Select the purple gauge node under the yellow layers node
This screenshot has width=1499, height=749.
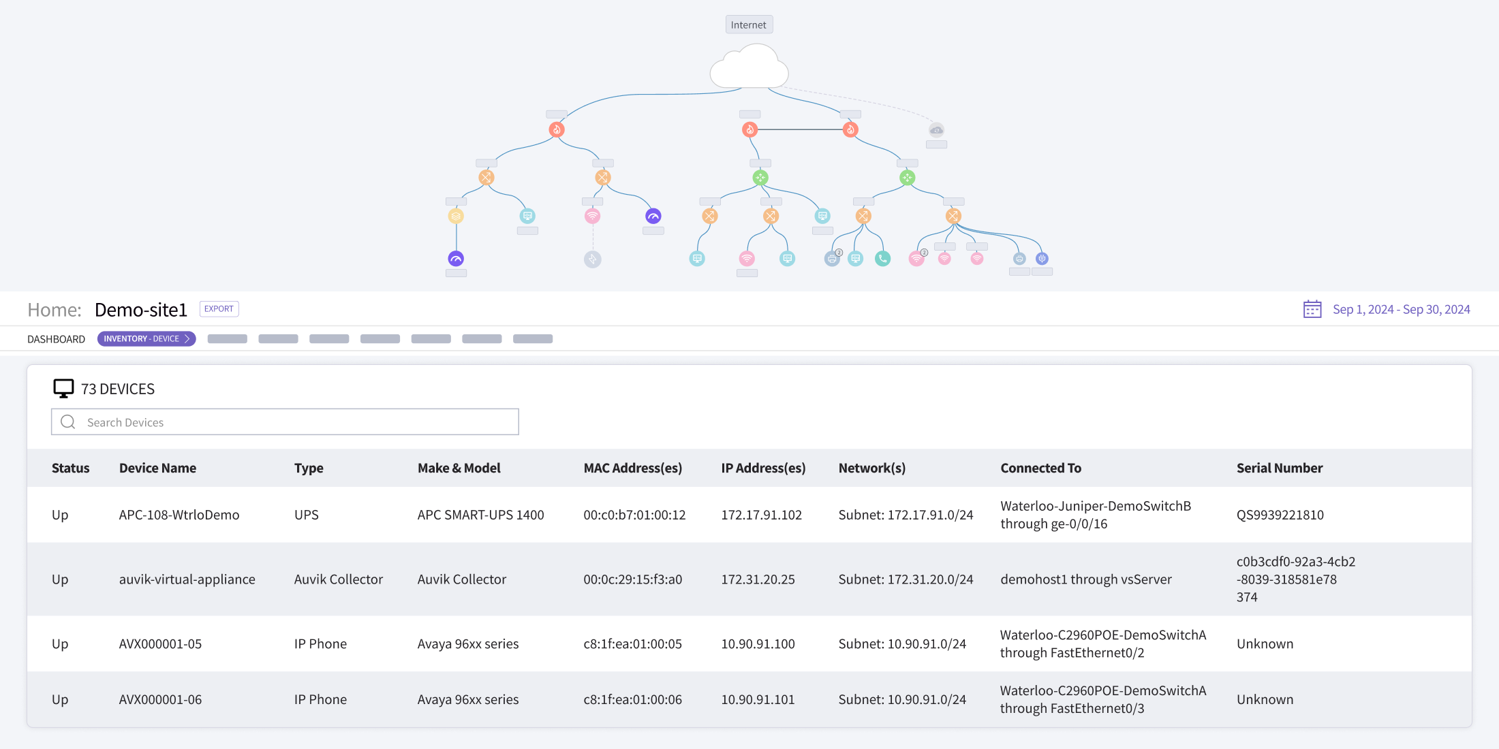click(x=456, y=259)
